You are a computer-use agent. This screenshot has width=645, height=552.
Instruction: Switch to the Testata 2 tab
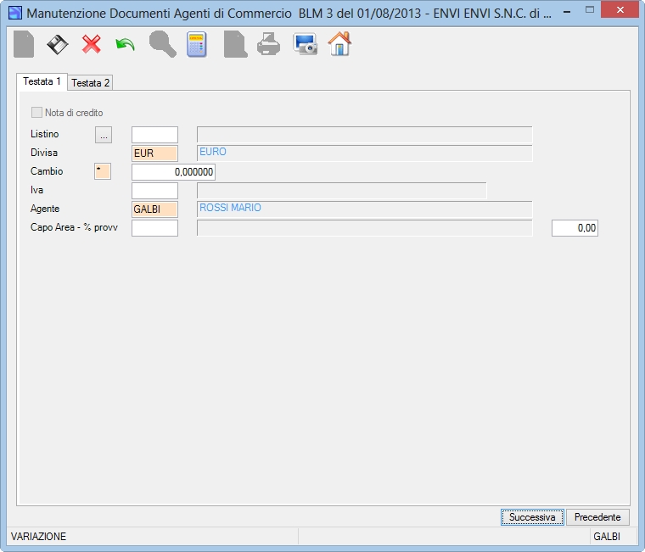[90, 82]
